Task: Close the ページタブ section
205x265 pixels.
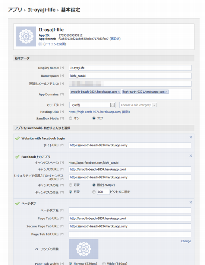Action: 190,202
